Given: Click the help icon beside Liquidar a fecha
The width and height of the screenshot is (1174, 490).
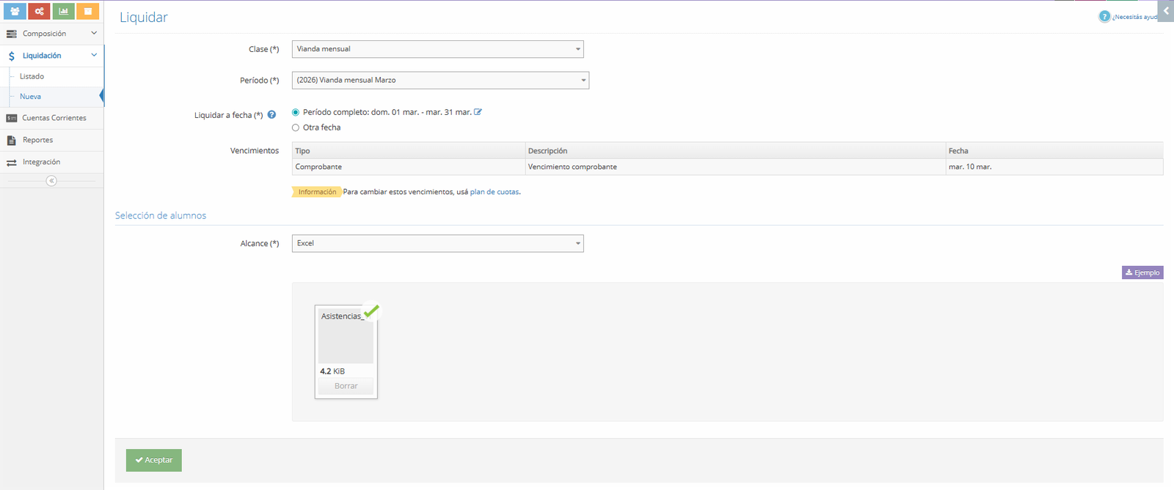Looking at the screenshot, I should pyautogui.click(x=271, y=115).
